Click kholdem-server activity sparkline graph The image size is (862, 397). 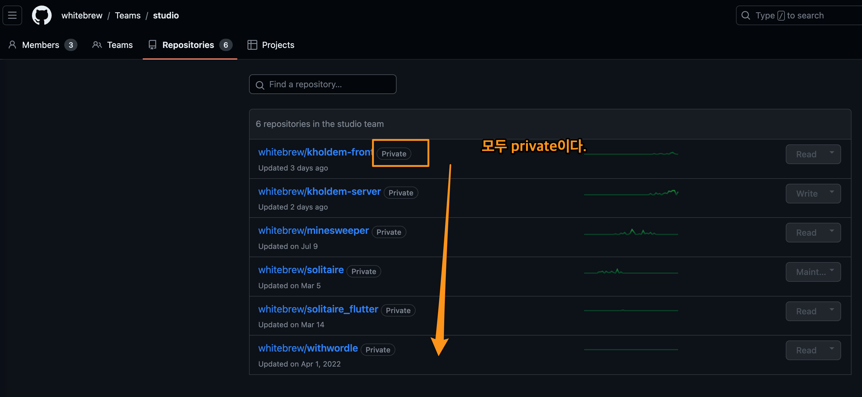pos(631,193)
